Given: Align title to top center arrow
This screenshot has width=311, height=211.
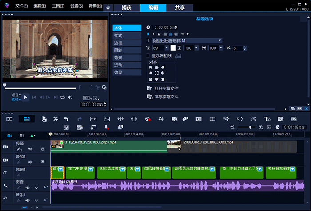Looking at the screenshot, I should [156, 67].
